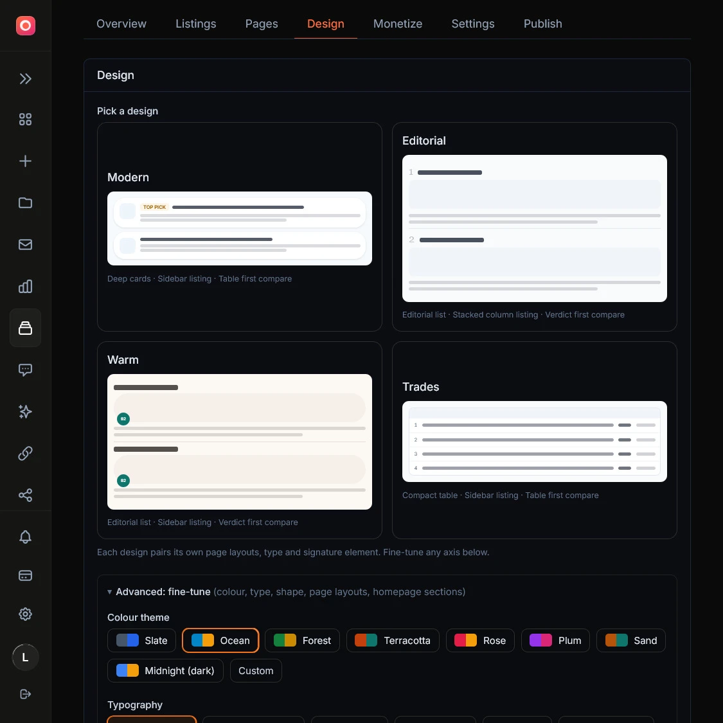Click the logout arrow icon

(25, 694)
